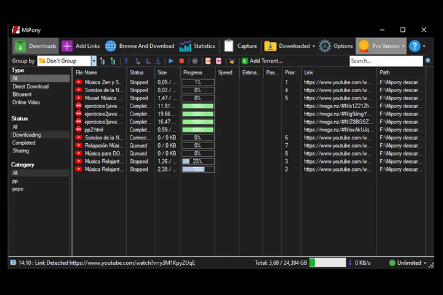Select Completed under Status
The width and height of the screenshot is (443, 295).
pos(24,143)
